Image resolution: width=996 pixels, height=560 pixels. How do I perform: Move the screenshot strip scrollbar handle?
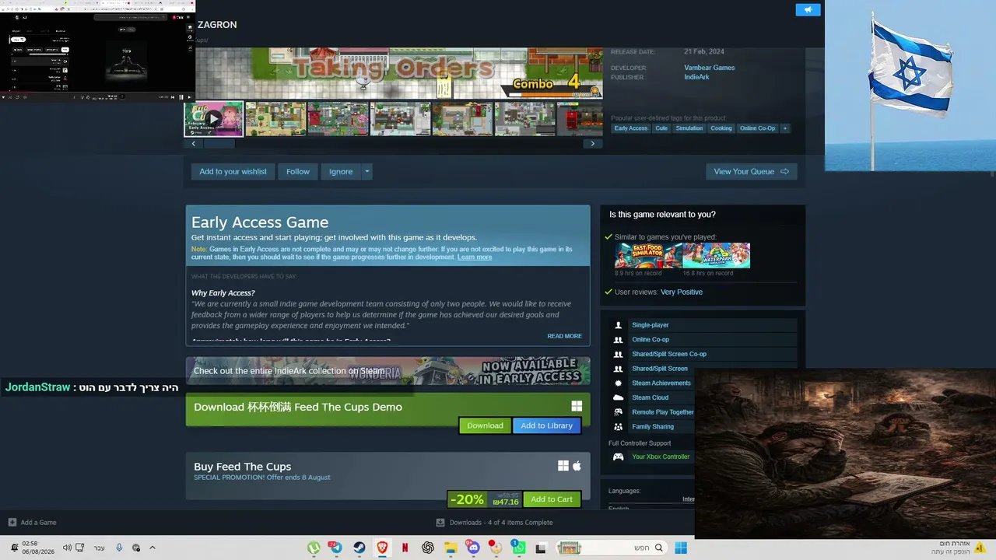219,143
